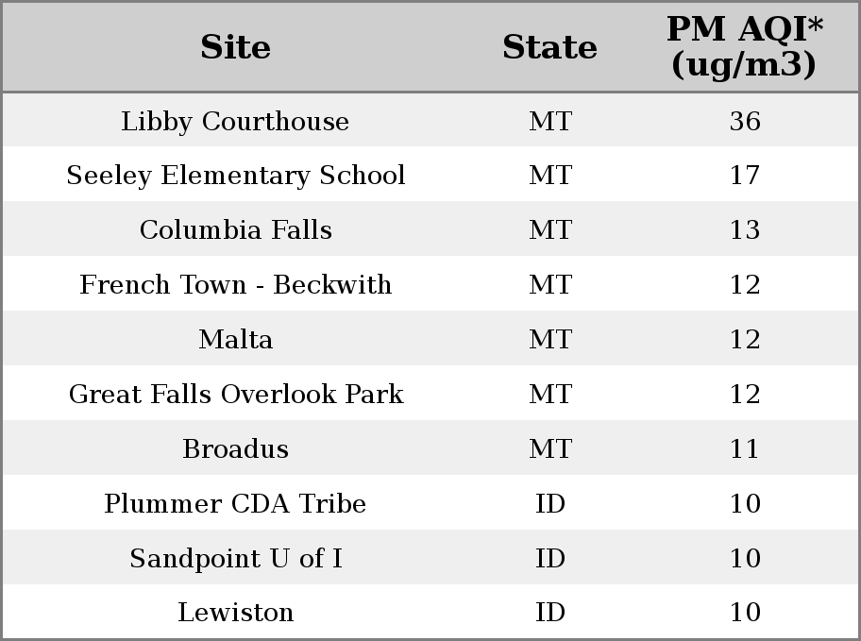Click the AQI value 11 for Broadus
Viewport: 861px width, 641px height.
745,449
